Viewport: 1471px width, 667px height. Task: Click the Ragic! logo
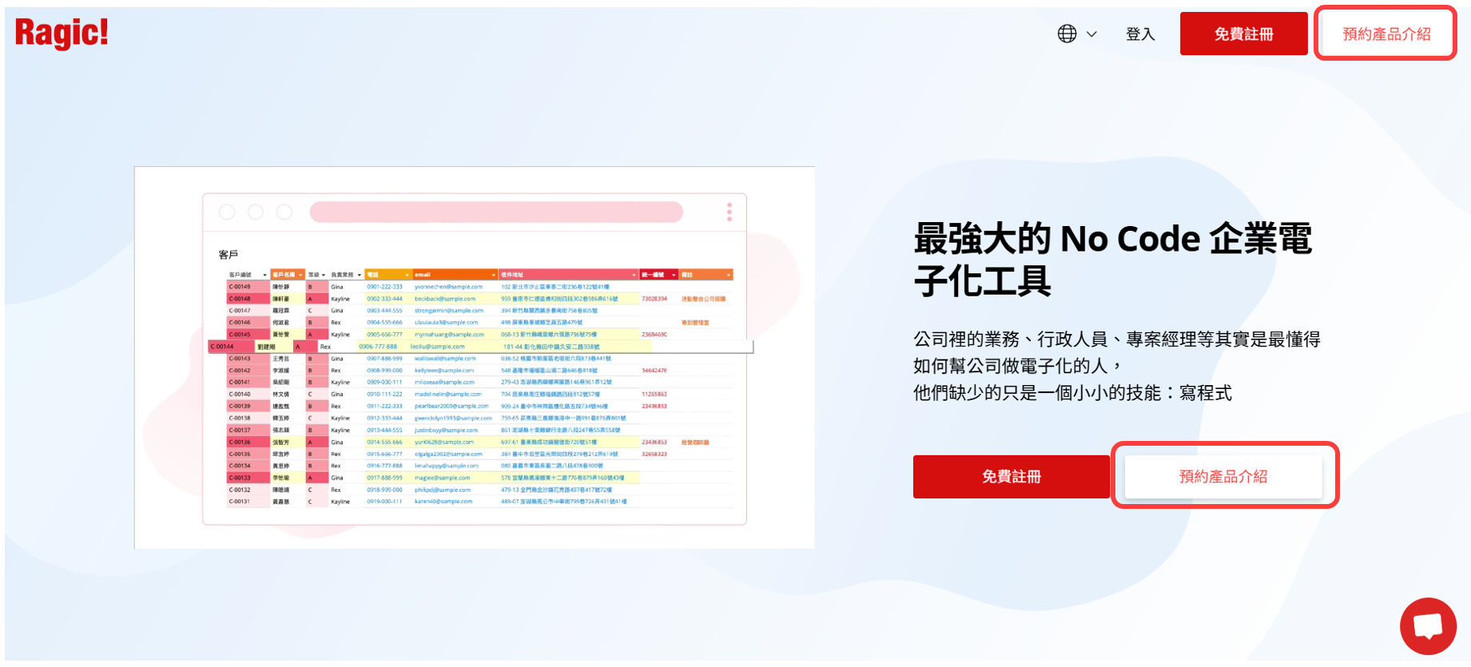coord(62,34)
